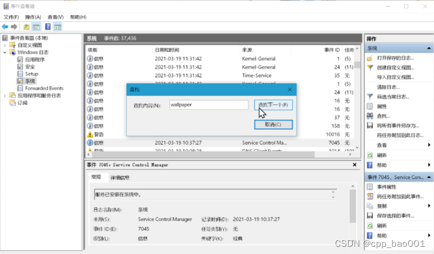This screenshot has width=434, height=254.
Task: Click the 事件 ID column header
Action: coord(316,50)
